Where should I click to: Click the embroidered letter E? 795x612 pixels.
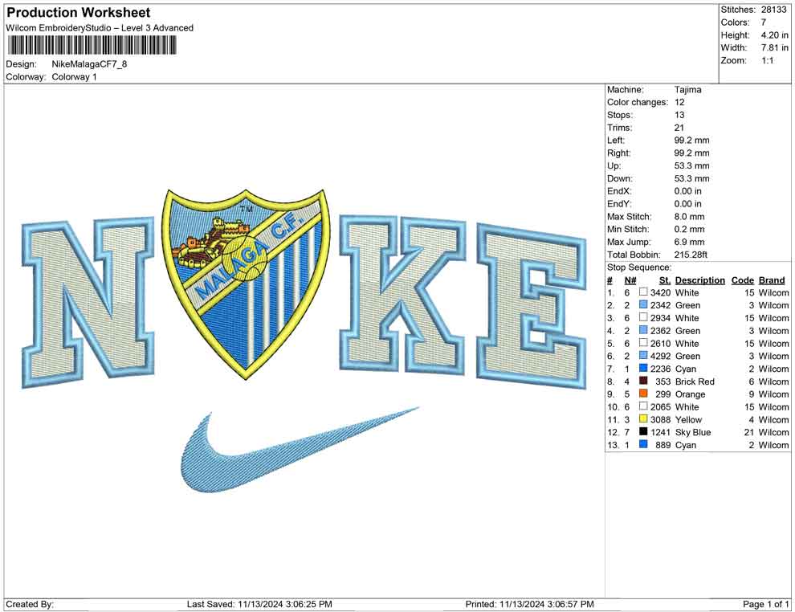[x=531, y=306]
